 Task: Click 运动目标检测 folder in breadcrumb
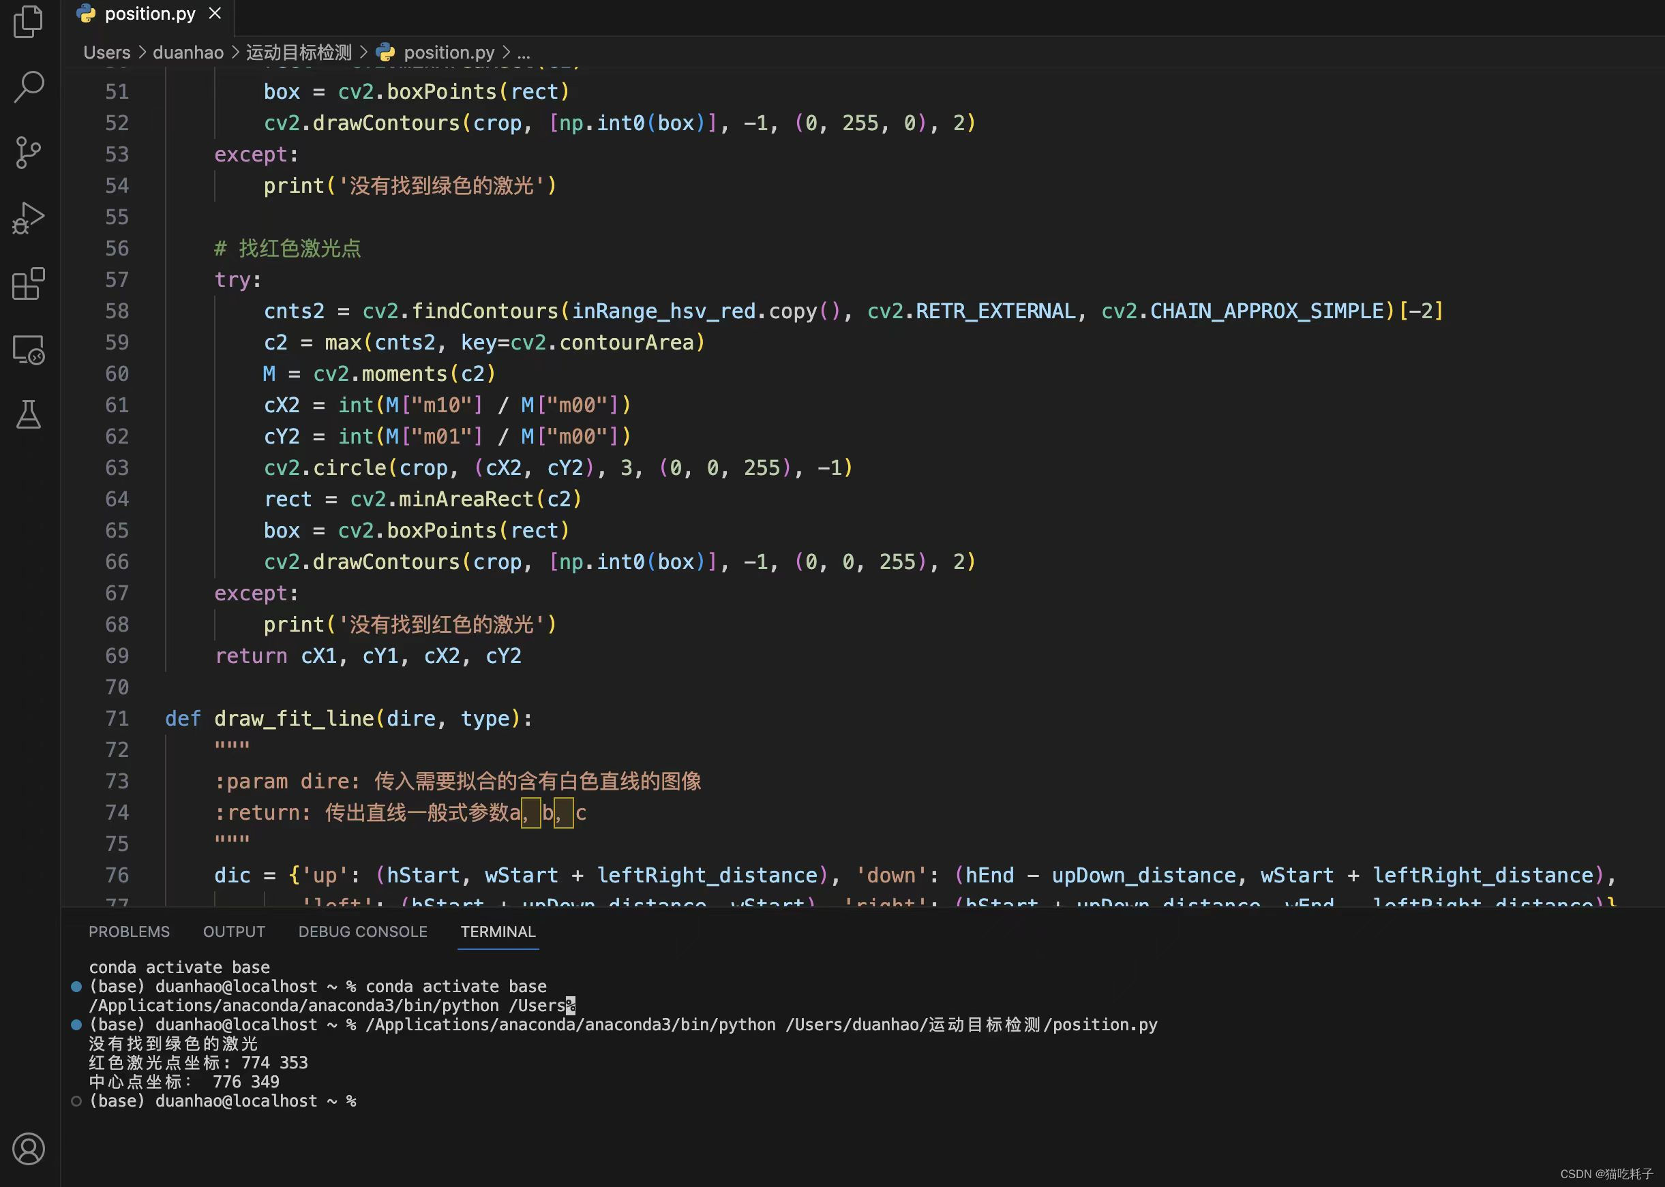click(299, 52)
